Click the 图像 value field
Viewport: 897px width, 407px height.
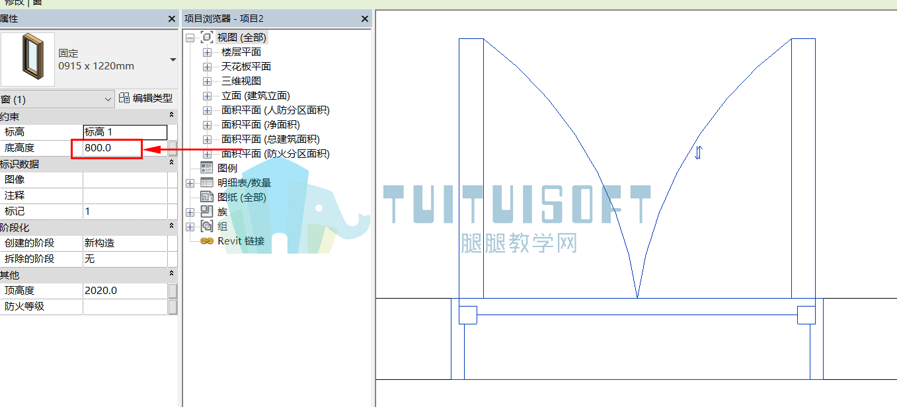point(125,180)
